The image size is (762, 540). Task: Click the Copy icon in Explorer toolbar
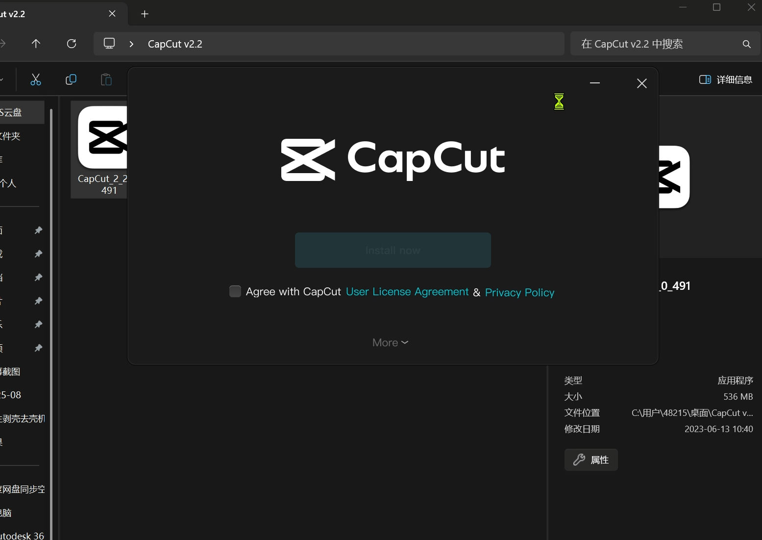pos(71,79)
